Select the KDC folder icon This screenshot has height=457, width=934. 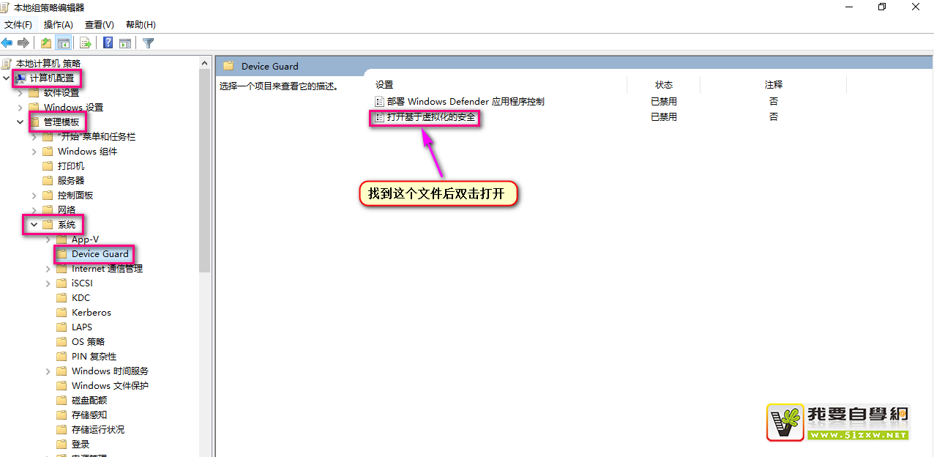coord(62,298)
